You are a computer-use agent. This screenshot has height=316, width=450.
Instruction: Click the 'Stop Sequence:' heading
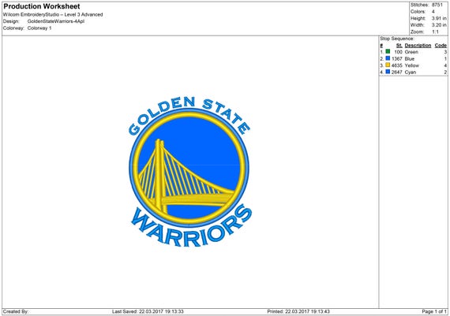coord(397,39)
